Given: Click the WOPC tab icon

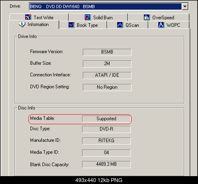Looking at the screenshot, I should click(161, 25).
